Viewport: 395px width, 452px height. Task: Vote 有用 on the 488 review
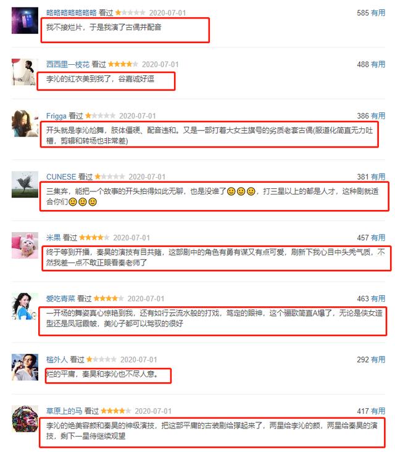(378, 64)
